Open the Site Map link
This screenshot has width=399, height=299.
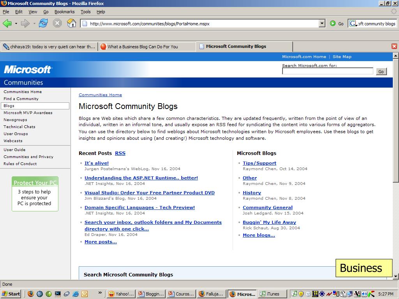342,57
